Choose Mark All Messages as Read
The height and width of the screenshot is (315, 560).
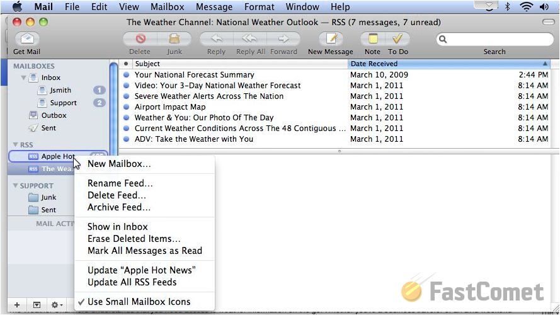pos(145,251)
